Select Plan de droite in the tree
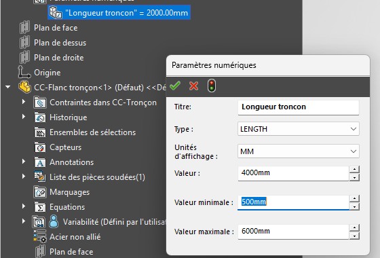The height and width of the screenshot is (258, 380). [59, 58]
